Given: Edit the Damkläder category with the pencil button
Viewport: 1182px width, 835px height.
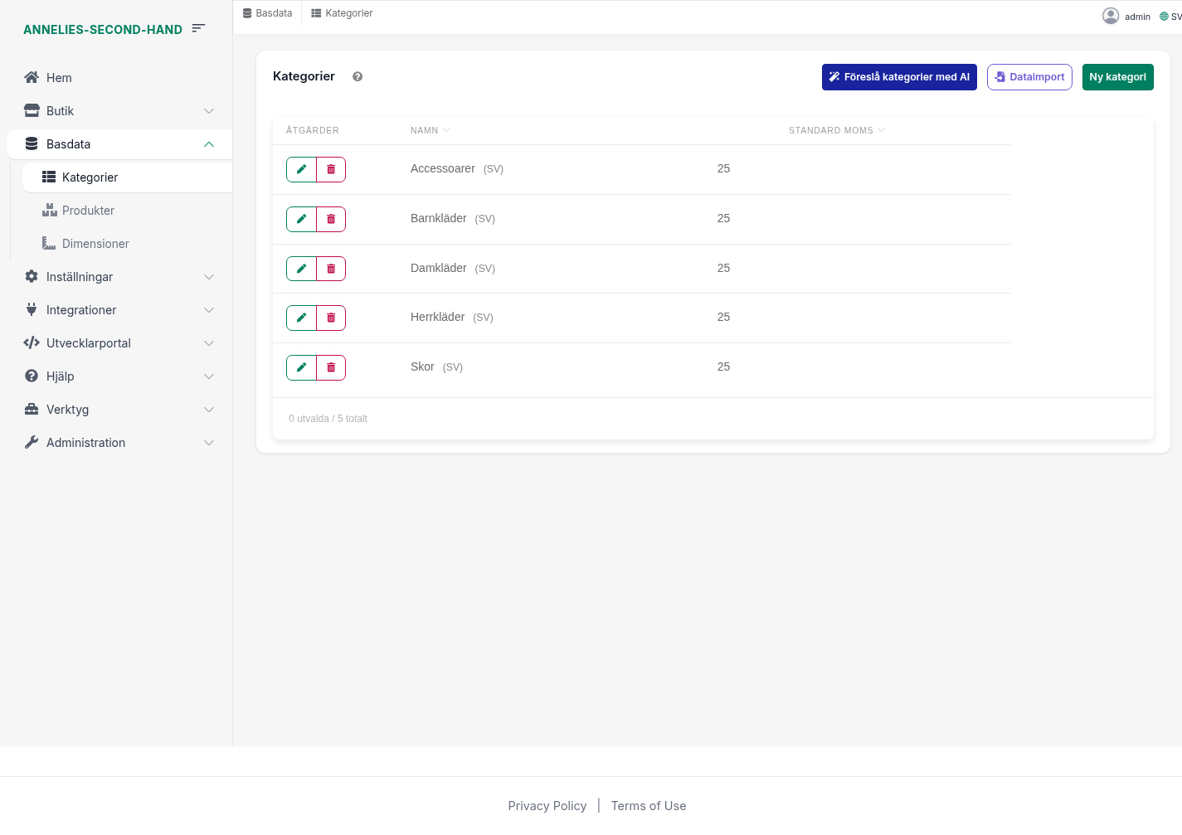Looking at the screenshot, I should pos(301,268).
